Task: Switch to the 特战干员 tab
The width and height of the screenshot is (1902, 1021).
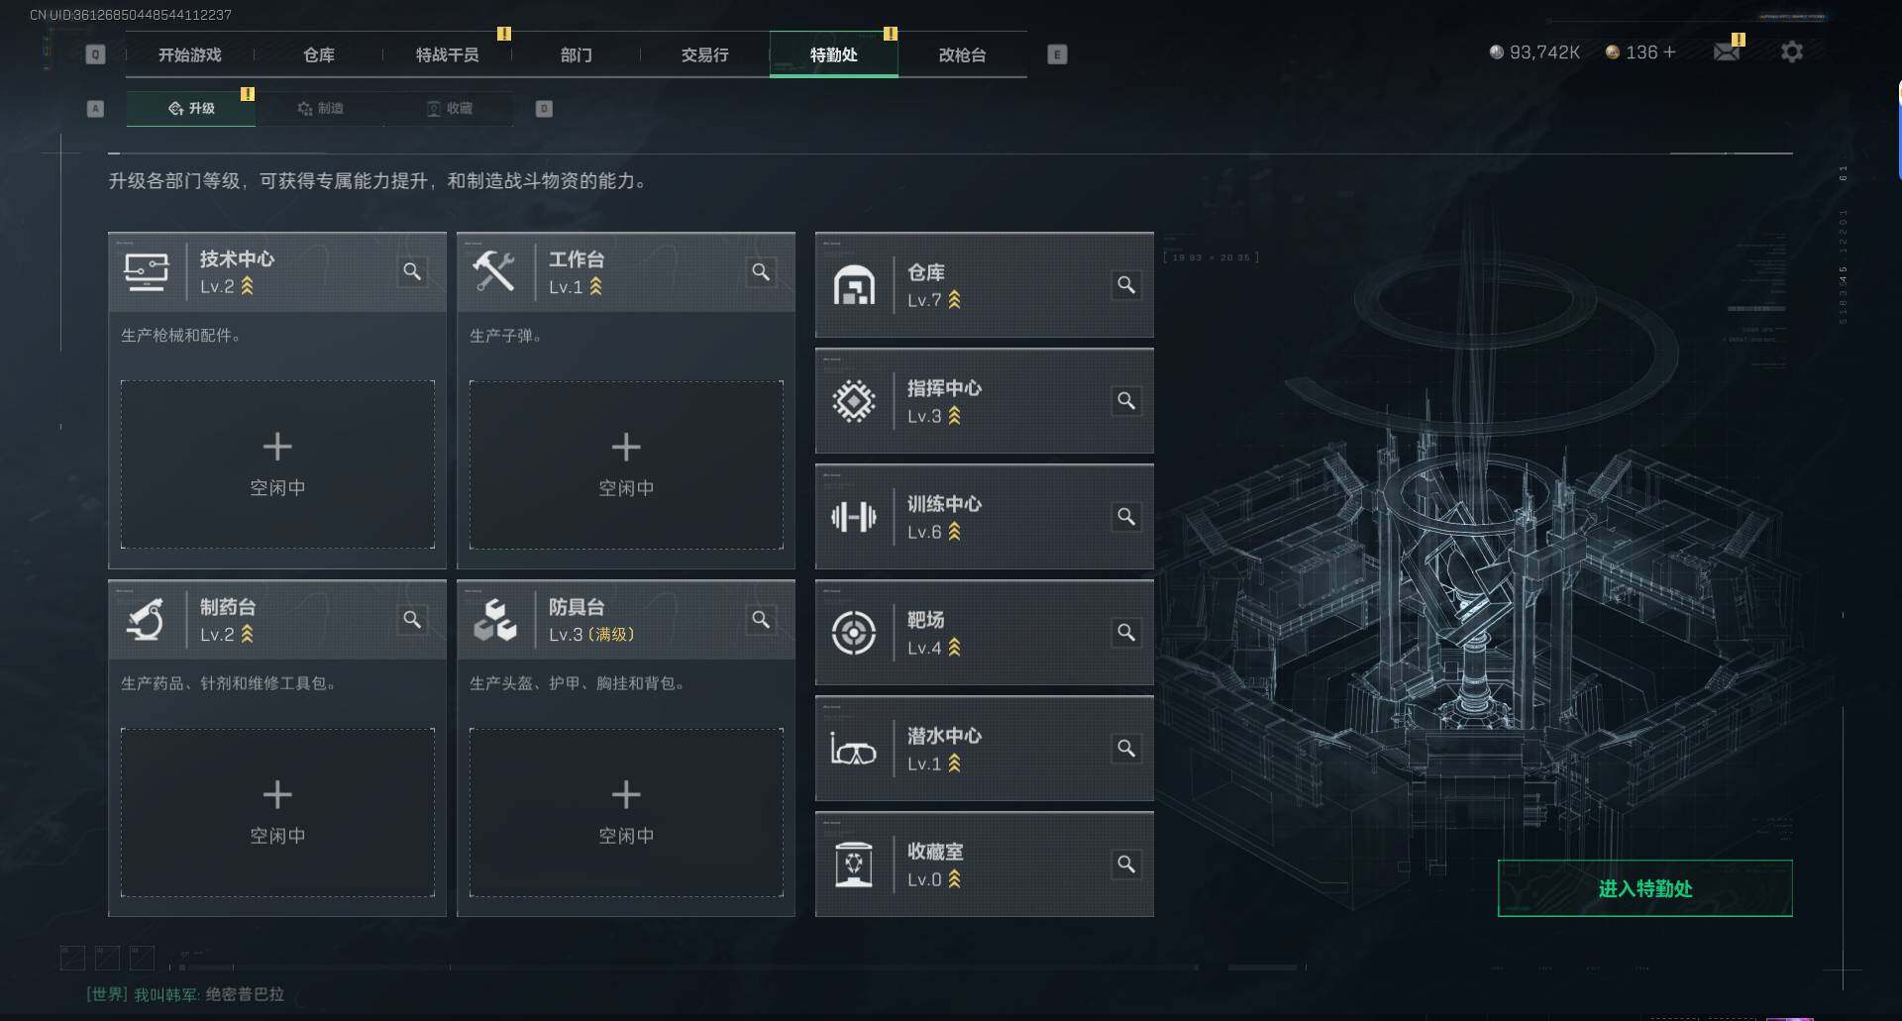Action: coord(447,54)
